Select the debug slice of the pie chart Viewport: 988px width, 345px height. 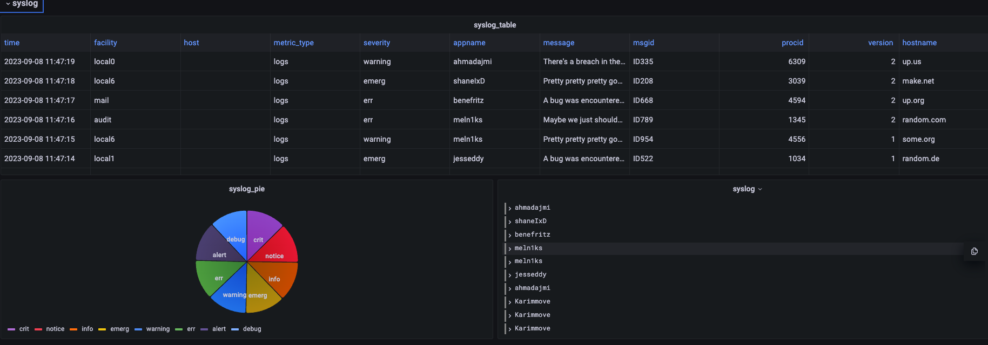[232, 228]
